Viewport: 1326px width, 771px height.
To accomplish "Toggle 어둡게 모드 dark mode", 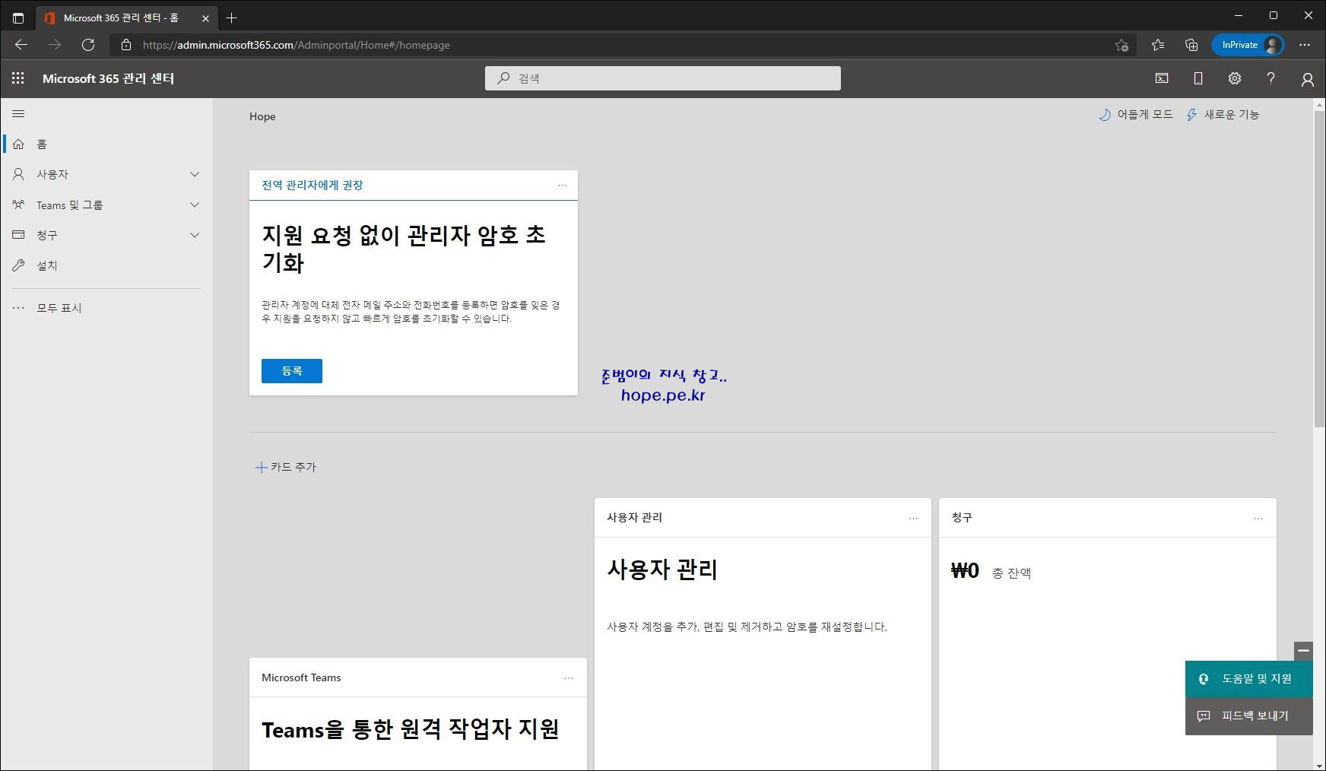I will point(1136,115).
